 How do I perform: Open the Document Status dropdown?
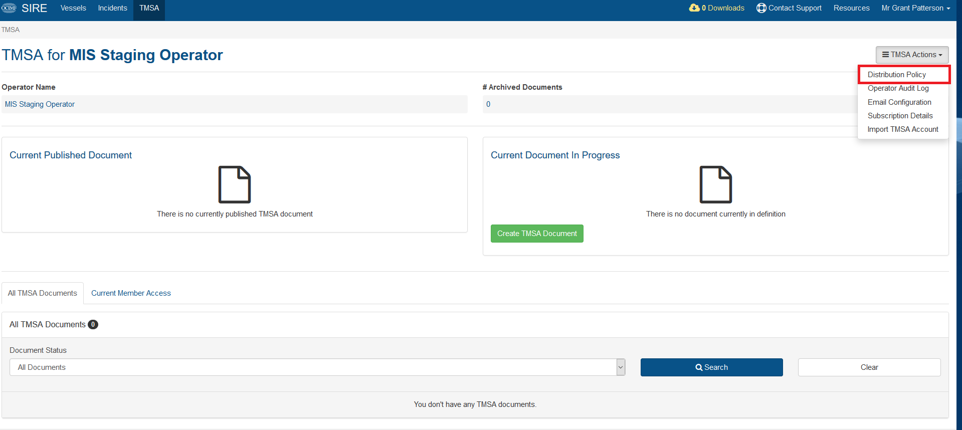[x=317, y=367]
